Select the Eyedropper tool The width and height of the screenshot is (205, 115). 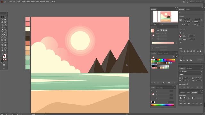pos(2,42)
